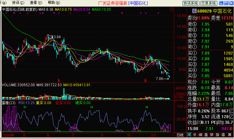Select the 买② 7.88 bid row
The image size is (234, 139).
pos(210,59)
